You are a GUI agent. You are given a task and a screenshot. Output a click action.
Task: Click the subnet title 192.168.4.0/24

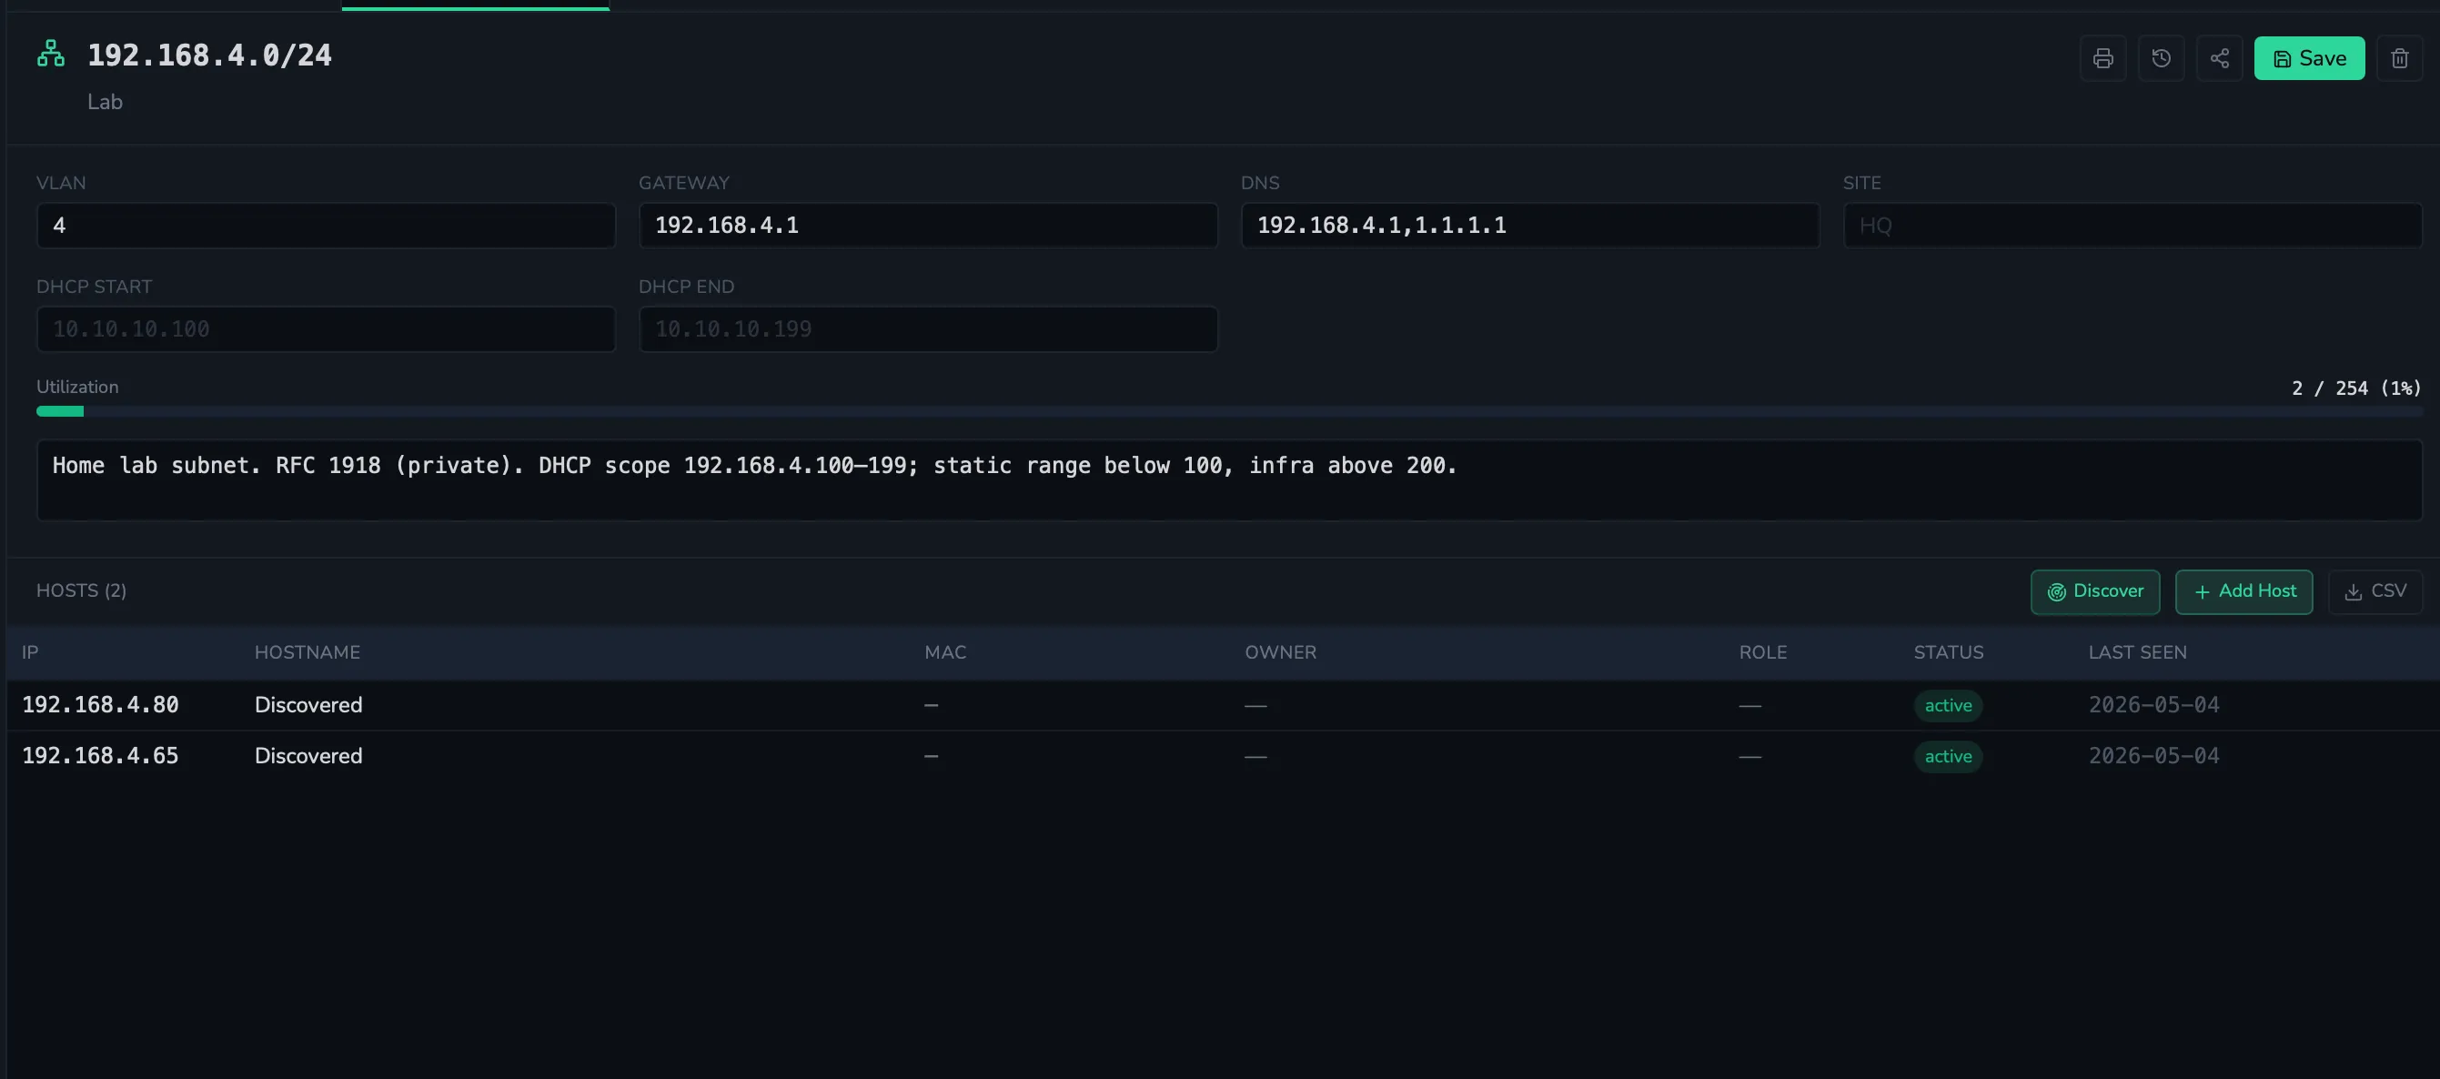click(x=209, y=55)
